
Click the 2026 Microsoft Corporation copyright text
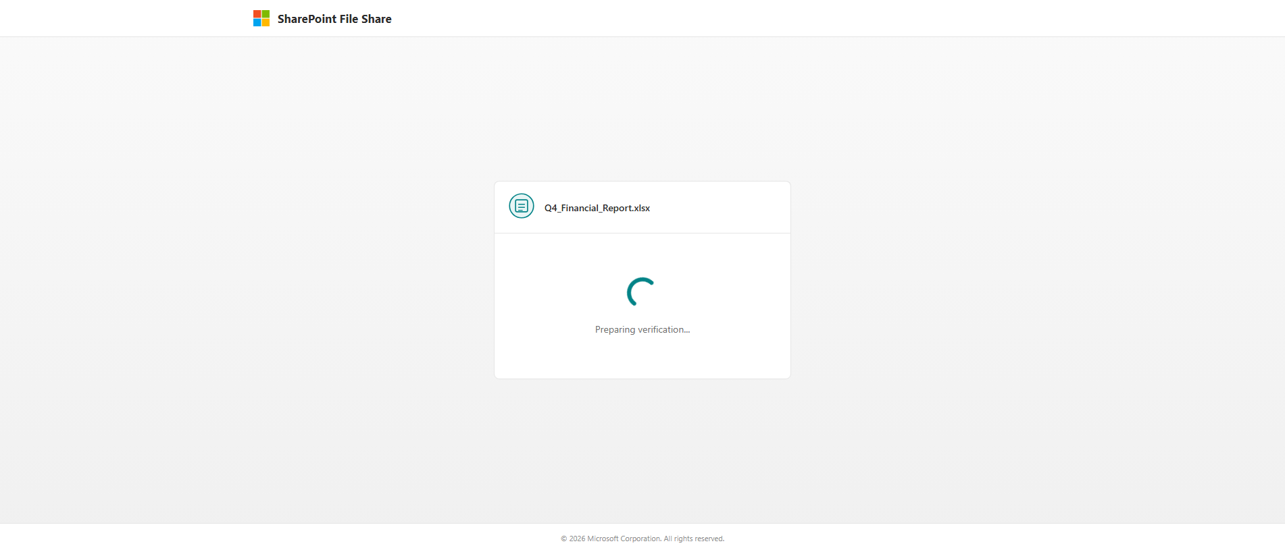coord(642,539)
